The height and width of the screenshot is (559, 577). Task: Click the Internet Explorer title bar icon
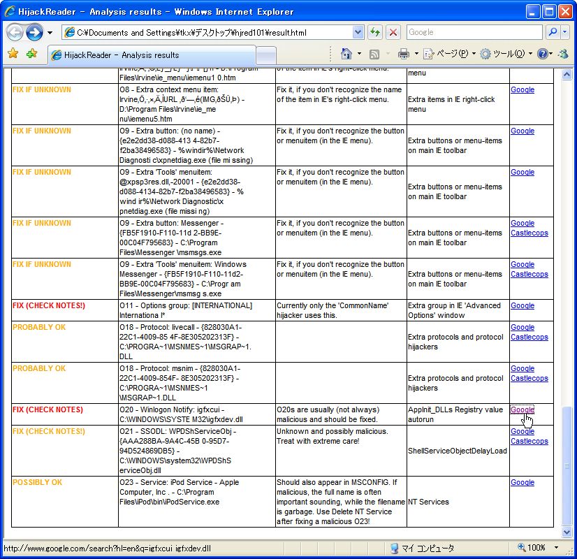(10, 11)
